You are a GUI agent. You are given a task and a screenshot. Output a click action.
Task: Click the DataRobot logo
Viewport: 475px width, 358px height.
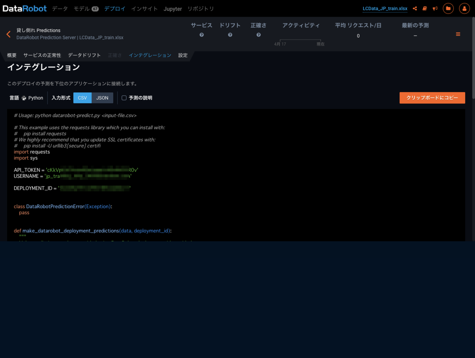pyautogui.click(x=25, y=8)
